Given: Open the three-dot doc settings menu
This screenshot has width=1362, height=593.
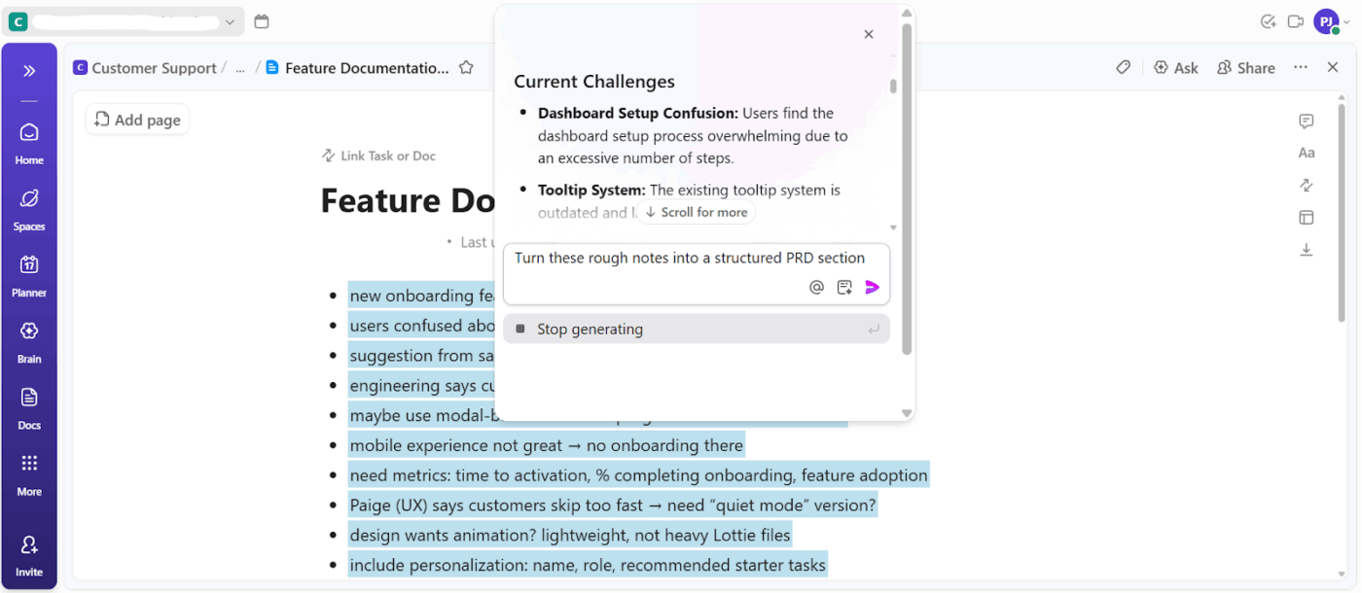Looking at the screenshot, I should 1301,67.
